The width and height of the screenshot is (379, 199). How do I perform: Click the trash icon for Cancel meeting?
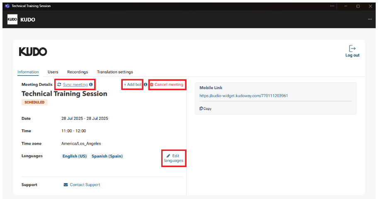point(152,85)
